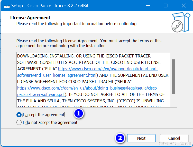
Task: Click 'LICENSE AGREEMENT FOR CISCO PACKET TRACER ("SEULA"' line
Action: click(74, 82)
